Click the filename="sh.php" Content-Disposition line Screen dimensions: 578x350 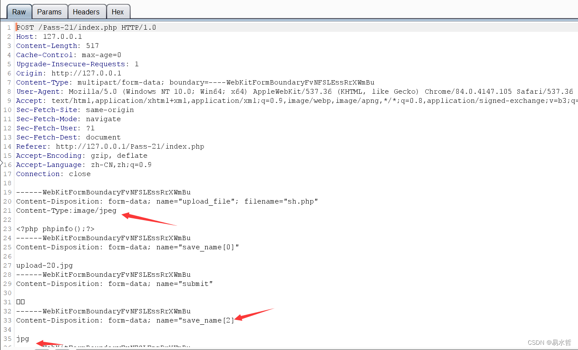click(167, 201)
